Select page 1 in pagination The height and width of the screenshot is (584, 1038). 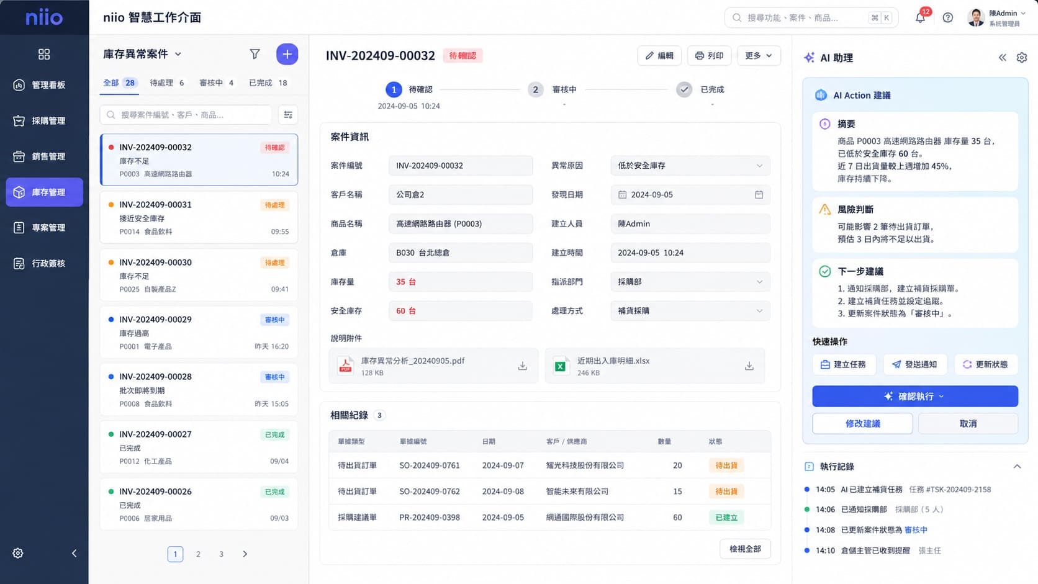(175, 554)
